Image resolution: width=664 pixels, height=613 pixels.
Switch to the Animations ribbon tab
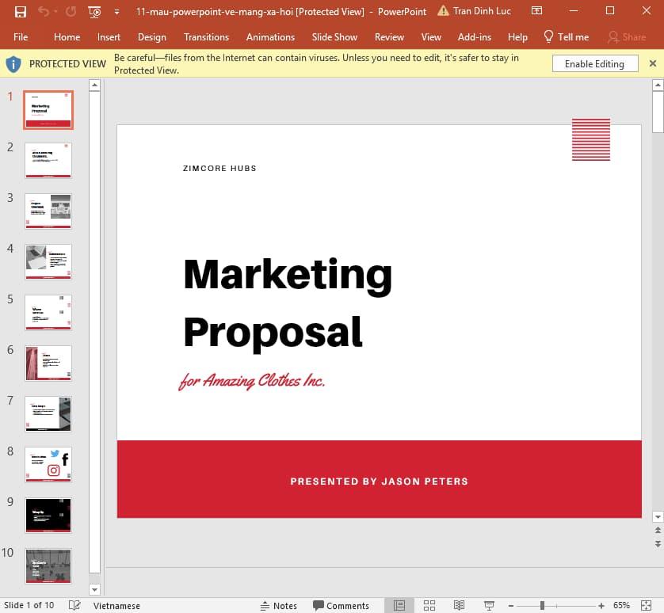270,36
